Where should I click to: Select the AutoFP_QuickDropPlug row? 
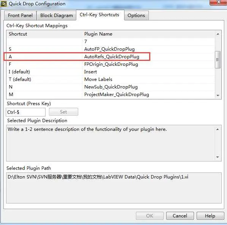[x=111, y=49]
